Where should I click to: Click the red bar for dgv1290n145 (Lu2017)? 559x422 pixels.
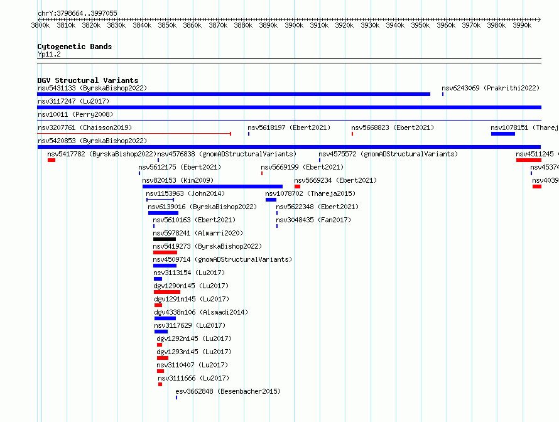click(167, 292)
